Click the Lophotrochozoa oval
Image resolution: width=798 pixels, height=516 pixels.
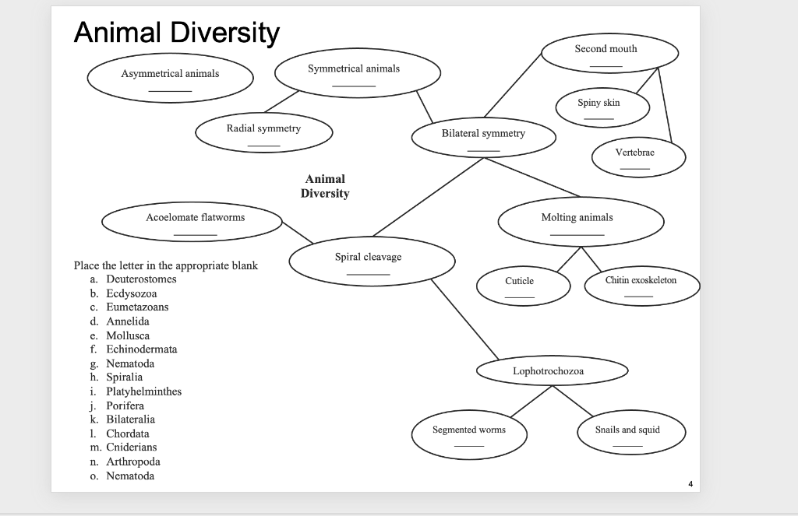pos(552,371)
